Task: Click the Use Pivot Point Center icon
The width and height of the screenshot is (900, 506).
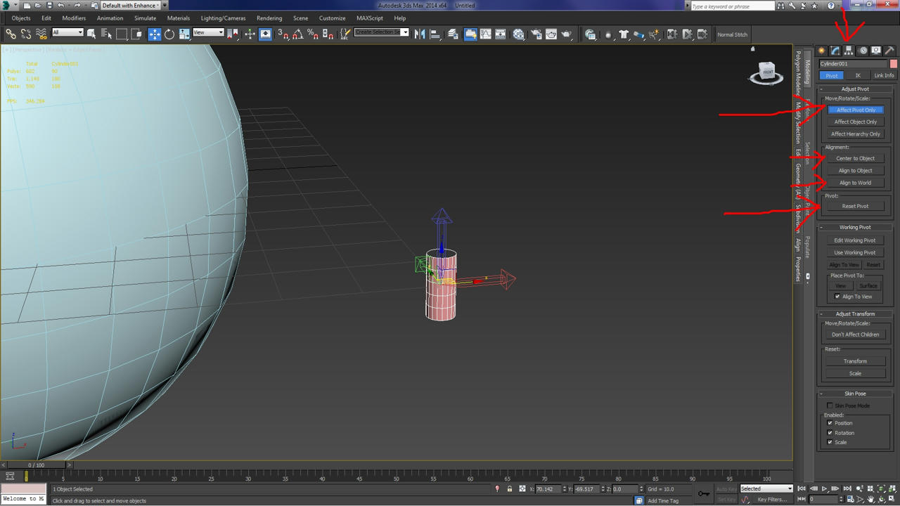Action: [x=233, y=34]
